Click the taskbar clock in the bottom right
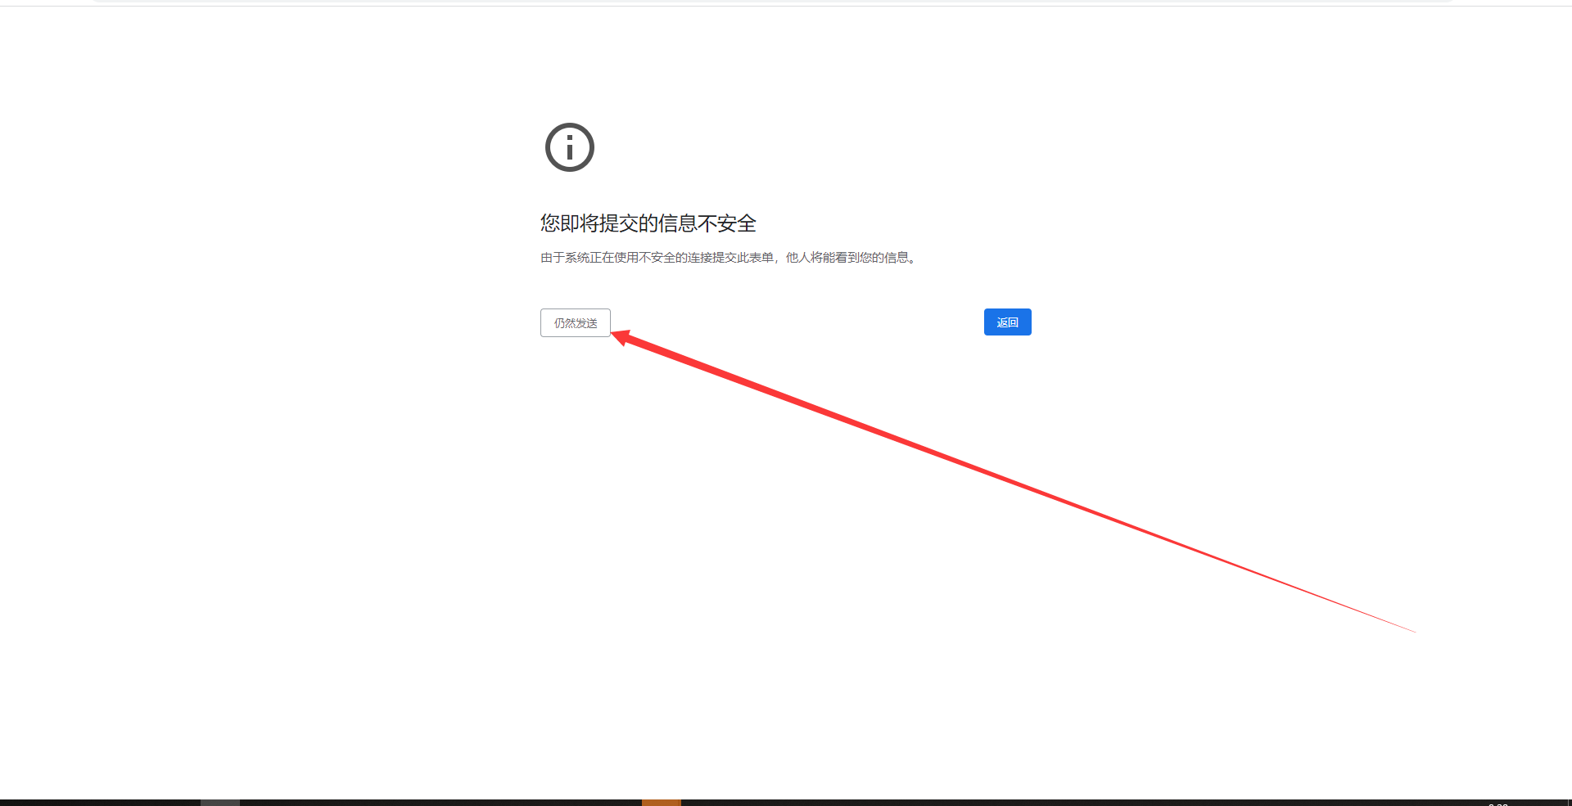 pos(1497,804)
